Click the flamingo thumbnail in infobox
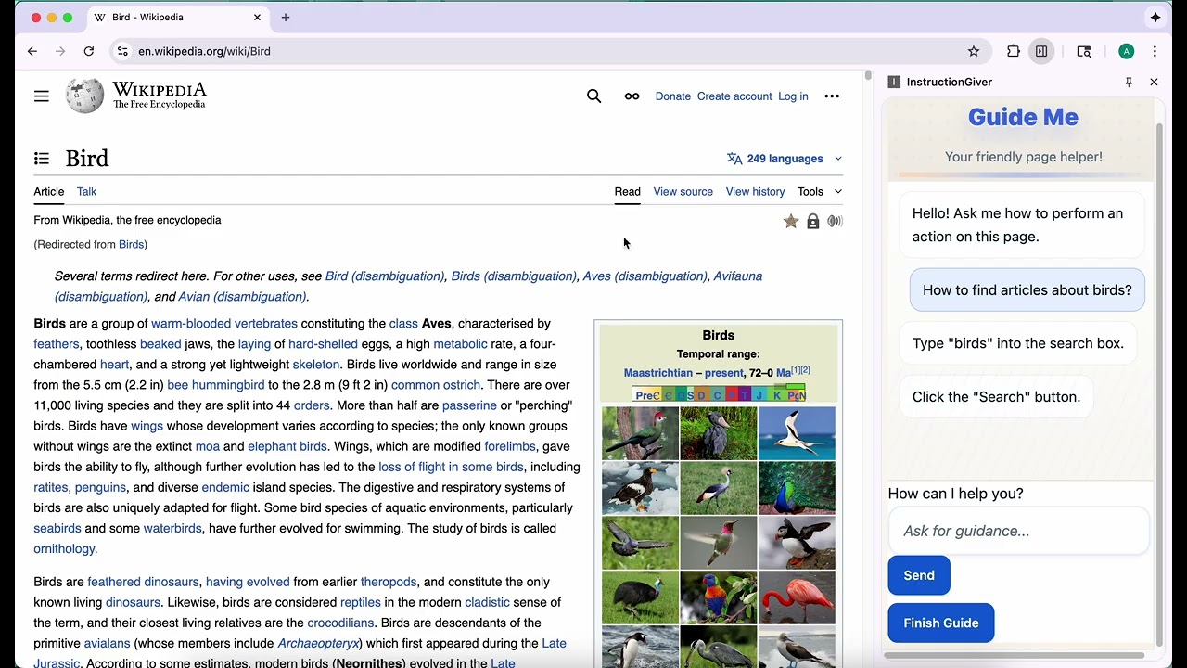Viewport: 1187px width, 668px height. tap(797, 597)
